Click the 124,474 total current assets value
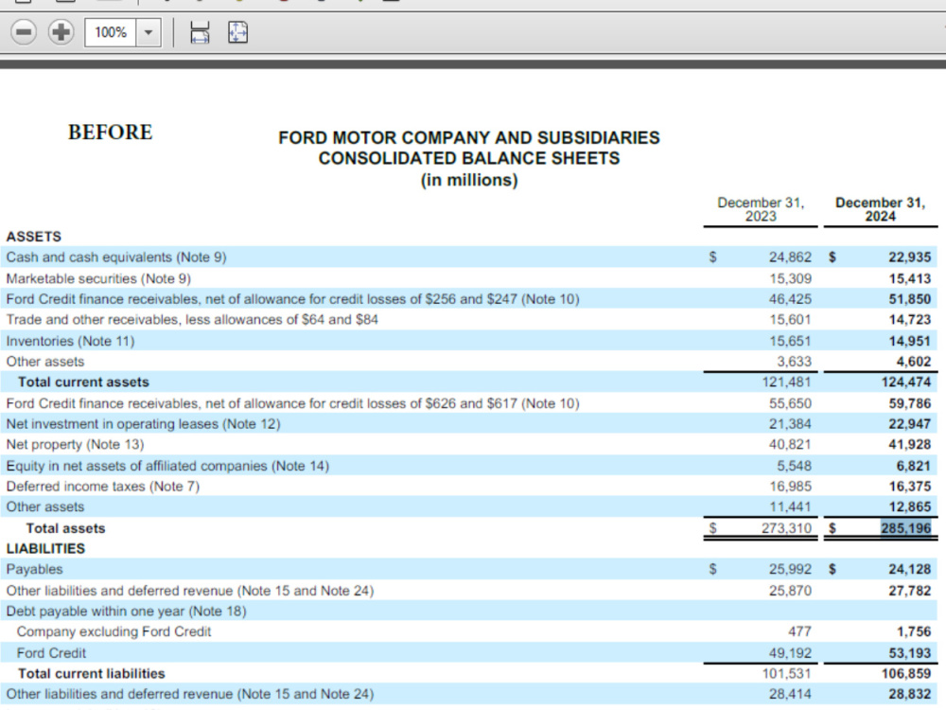Image resolution: width=946 pixels, height=710 pixels. (x=906, y=382)
